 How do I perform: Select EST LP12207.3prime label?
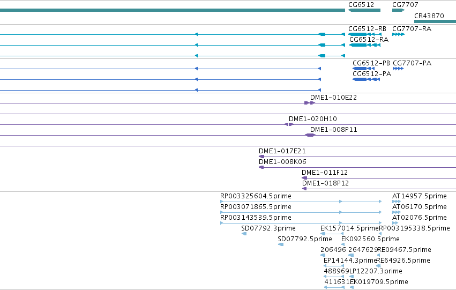click(x=376, y=271)
